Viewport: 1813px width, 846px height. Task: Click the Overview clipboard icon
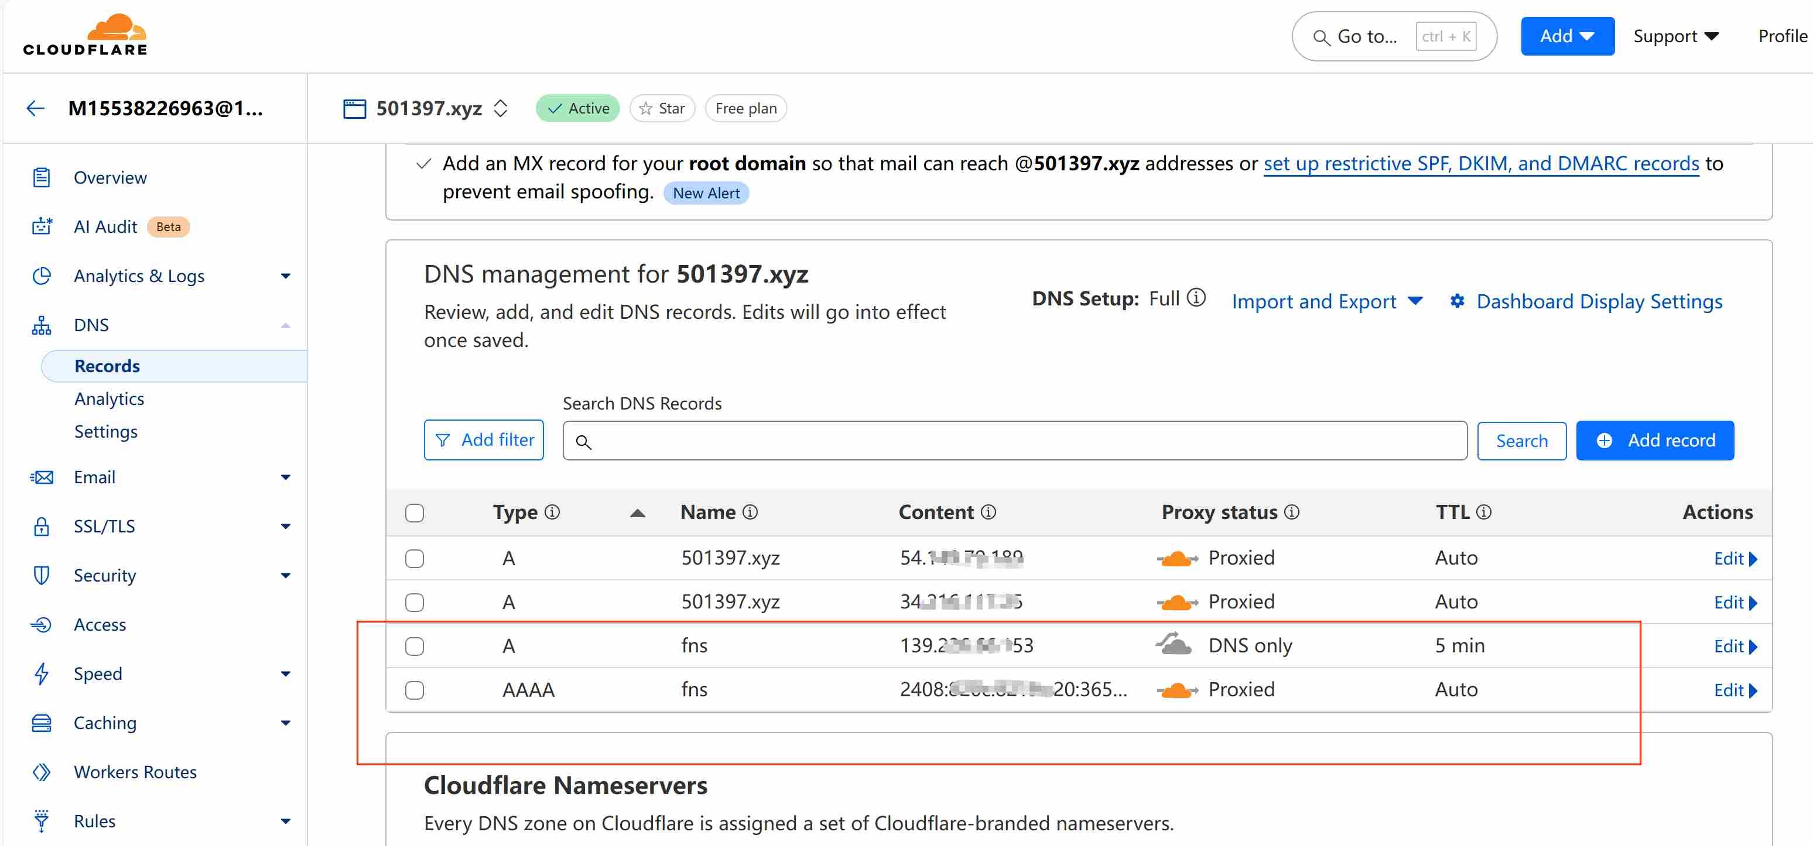[42, 177]
